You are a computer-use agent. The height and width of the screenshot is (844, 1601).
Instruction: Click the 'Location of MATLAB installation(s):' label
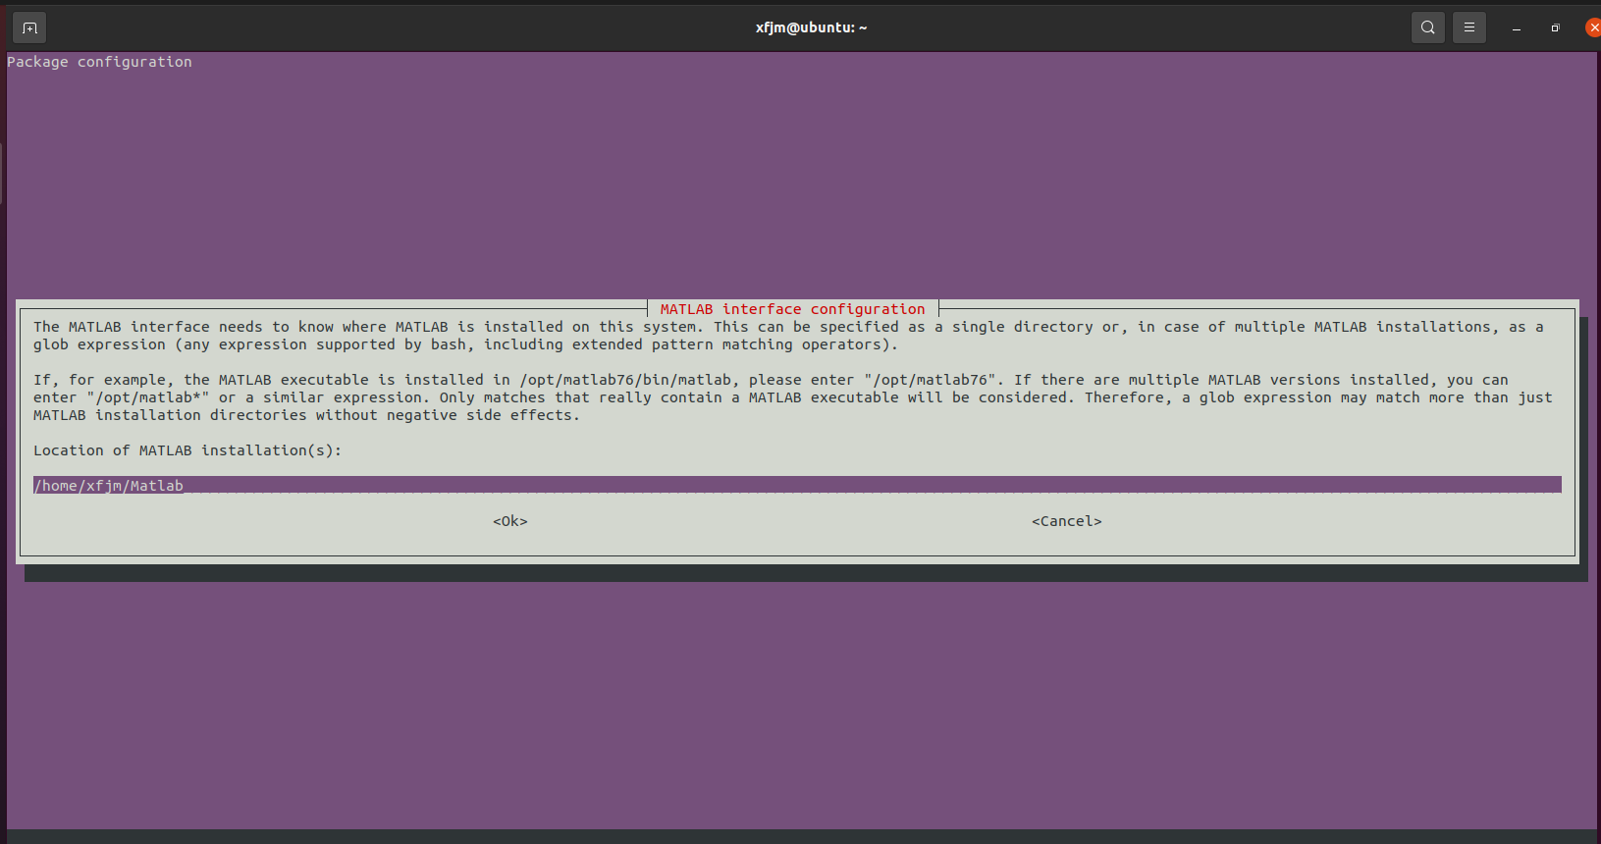pos(187,450)
